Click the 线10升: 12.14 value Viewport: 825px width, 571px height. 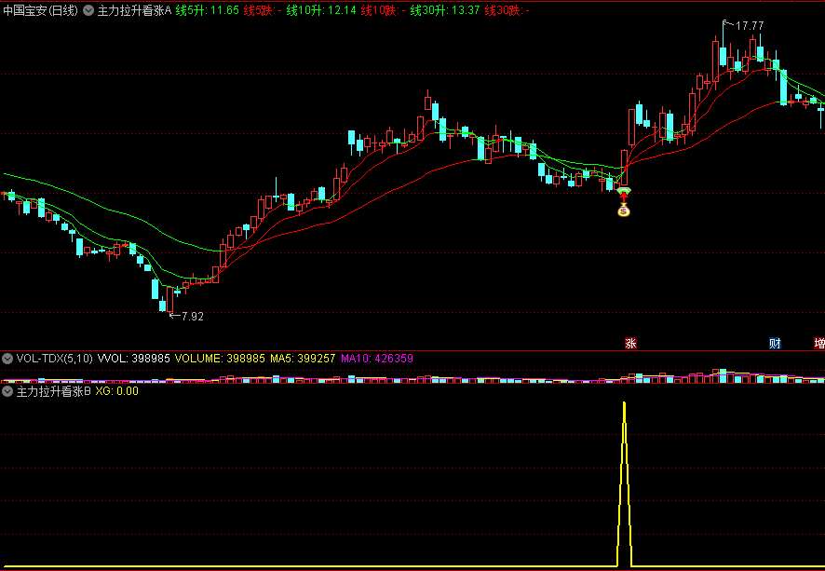point(321,10)
